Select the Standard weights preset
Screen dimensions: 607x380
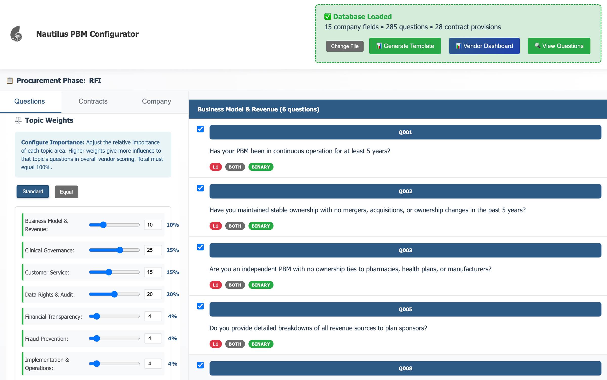33,192
